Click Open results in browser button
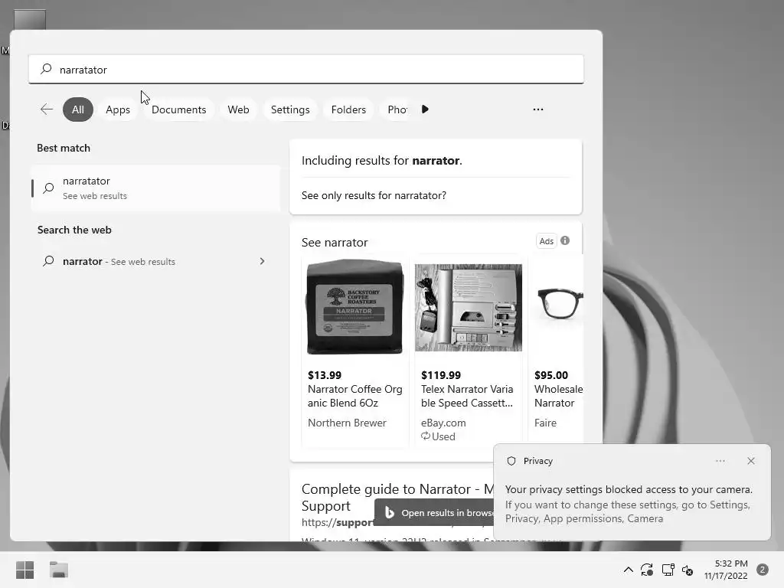Viewport: 784px width, 588px height. coord(434,512)
